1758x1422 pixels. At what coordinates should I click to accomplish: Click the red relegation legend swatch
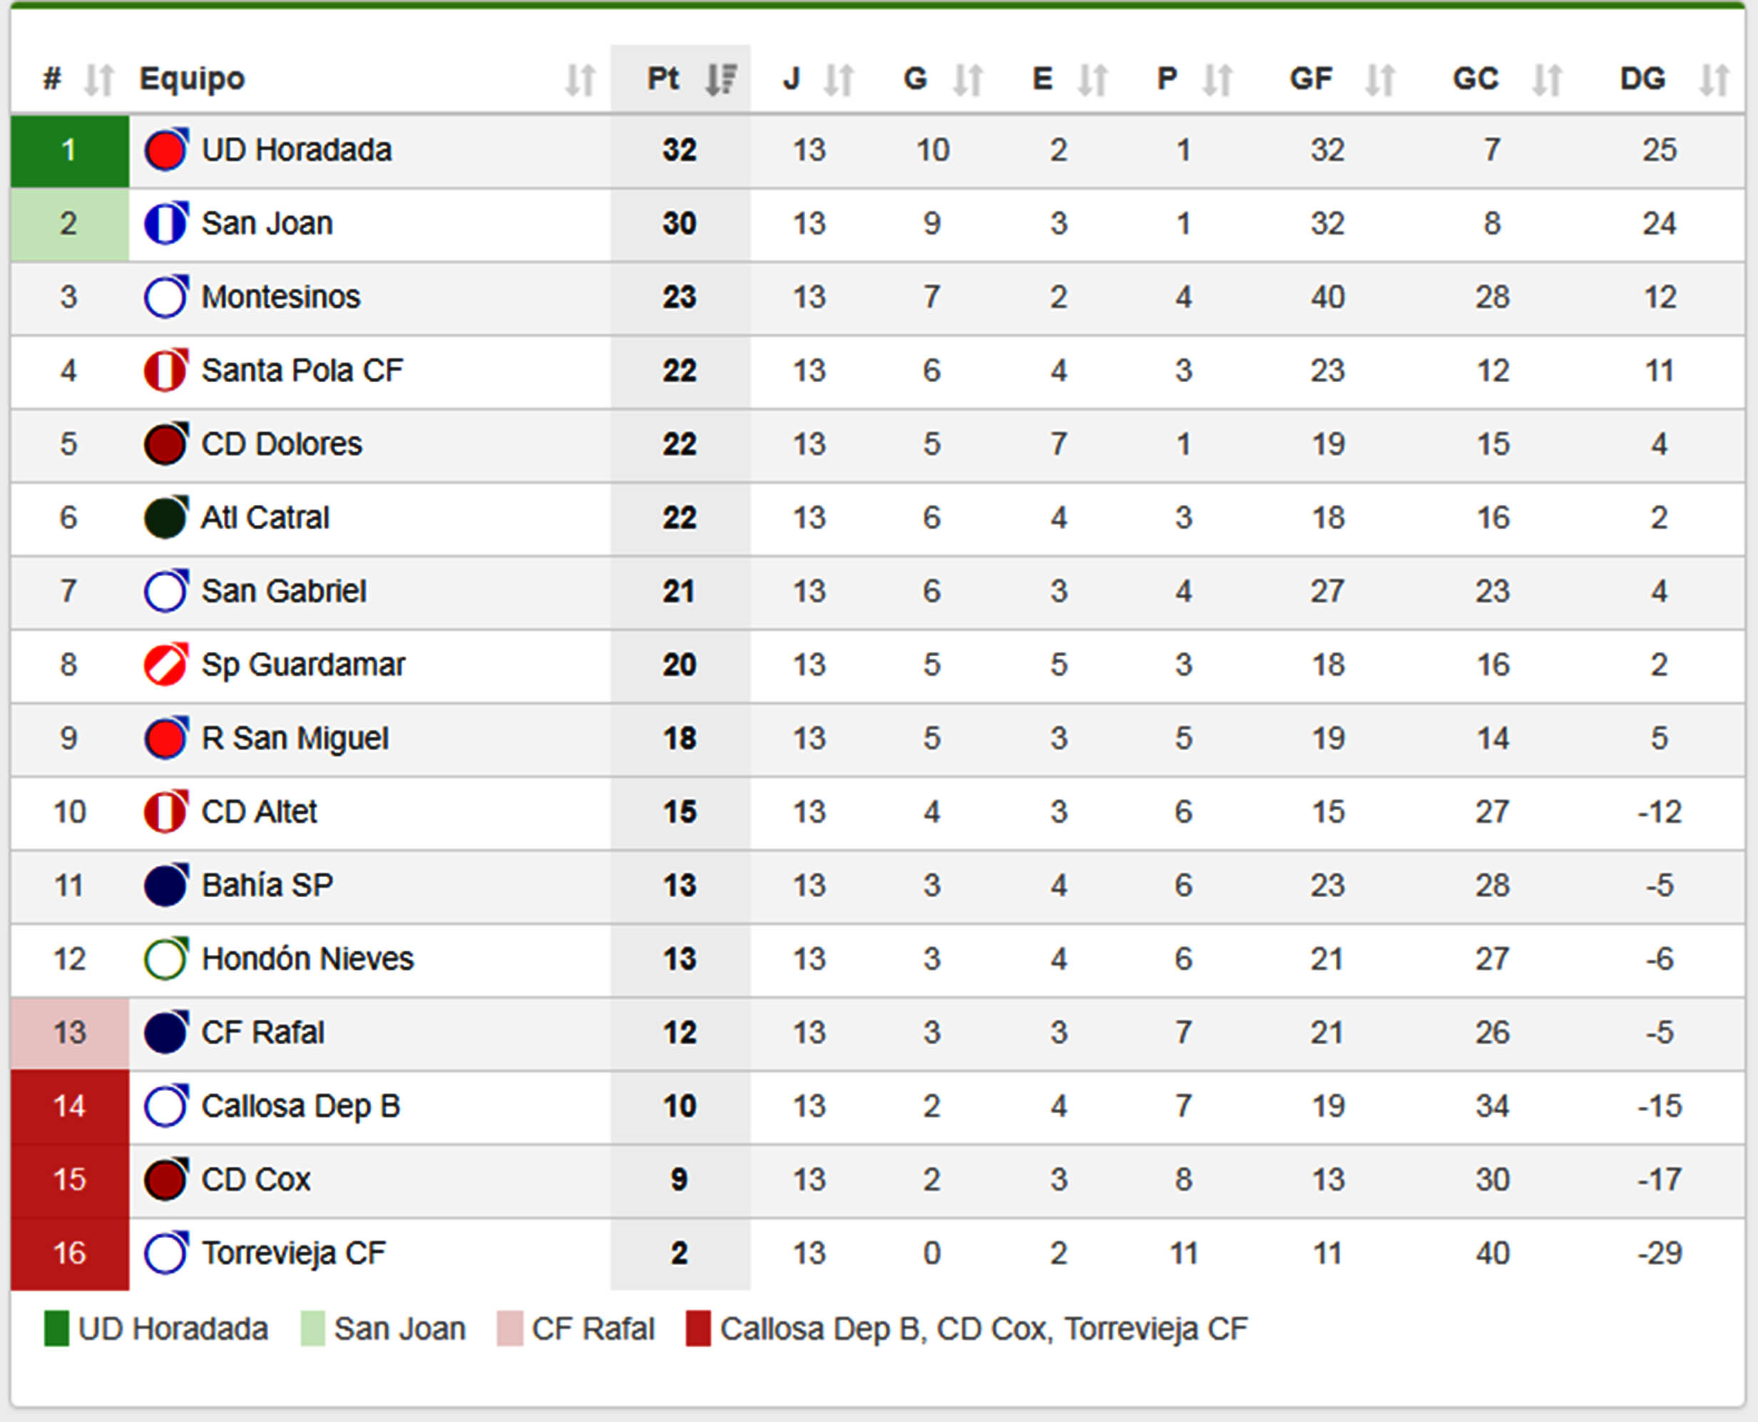pos(698,1329)
